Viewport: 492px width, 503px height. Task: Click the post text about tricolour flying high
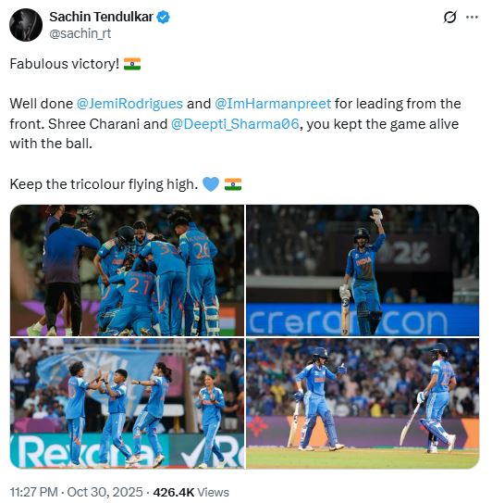105,184
